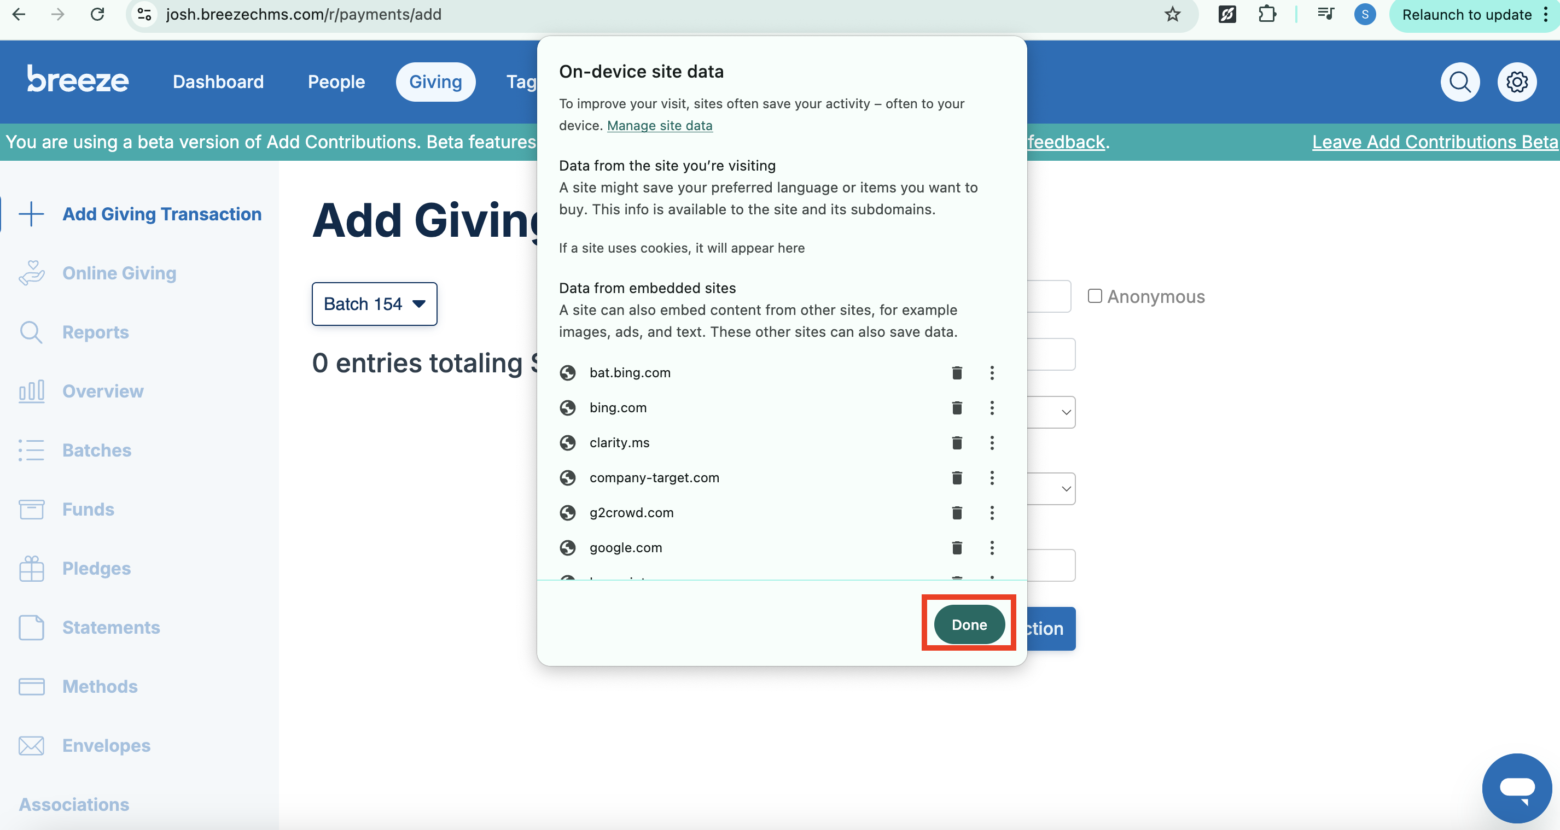Click the Done button
The height and width of the screenshot is (830, 1560).
[969, 625]
